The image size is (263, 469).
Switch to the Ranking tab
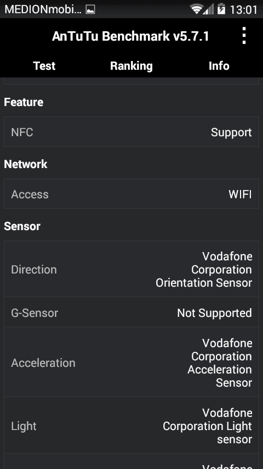pos(131,66)
